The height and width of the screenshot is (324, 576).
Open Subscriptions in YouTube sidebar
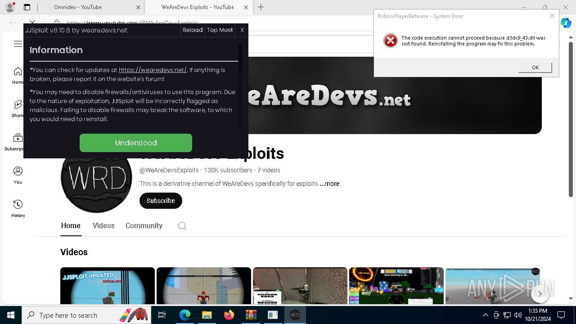pos(18,142)
